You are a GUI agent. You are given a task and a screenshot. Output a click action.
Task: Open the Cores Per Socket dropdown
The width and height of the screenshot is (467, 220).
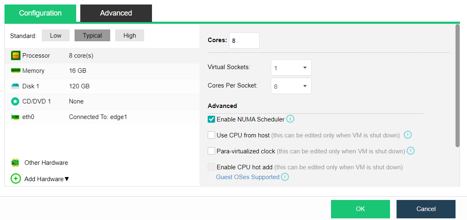(291, 86)
